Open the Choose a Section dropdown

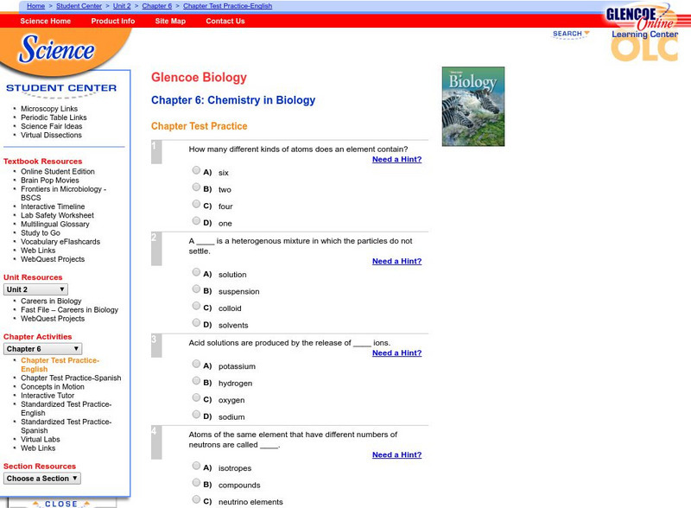[42, 479]
